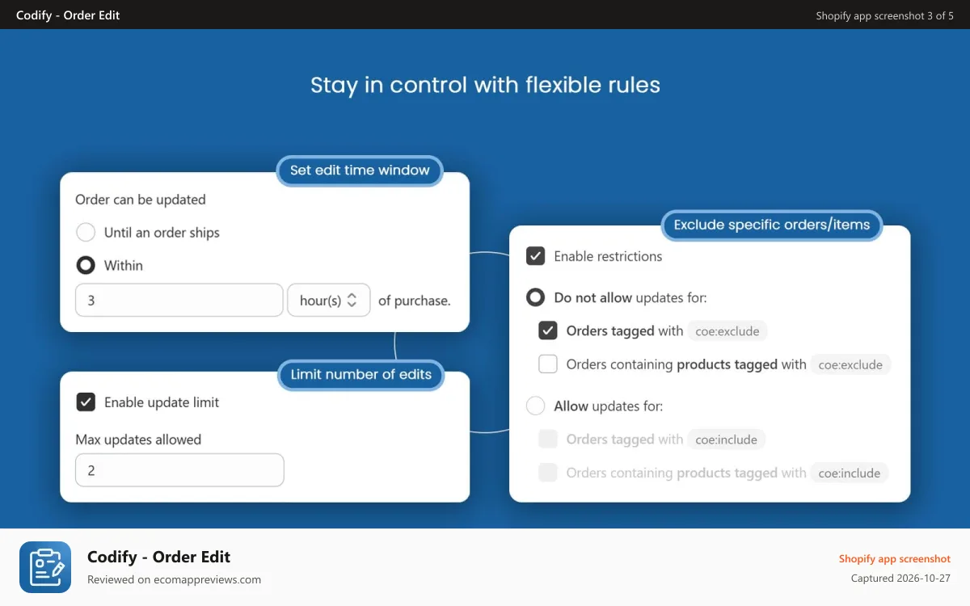Uncheck "Orders tagged with coe:exclude" checkbox
The height and width of the screenshot is (606, 970).
pos(548,330)
